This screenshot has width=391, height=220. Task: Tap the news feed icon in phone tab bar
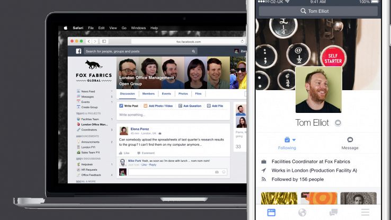(271, 213)
